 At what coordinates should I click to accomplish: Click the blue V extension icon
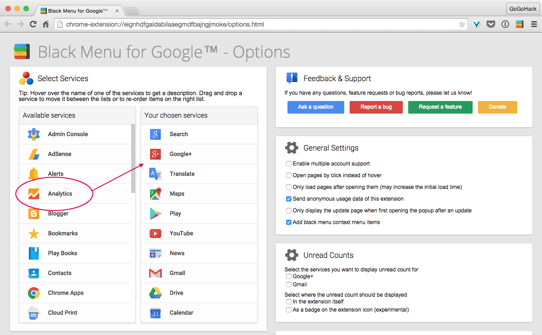[x=477, y=24]
